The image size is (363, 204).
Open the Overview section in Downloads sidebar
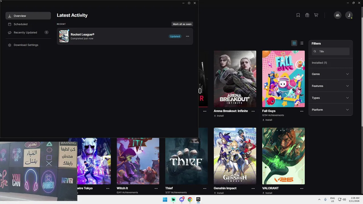[28, 16]
